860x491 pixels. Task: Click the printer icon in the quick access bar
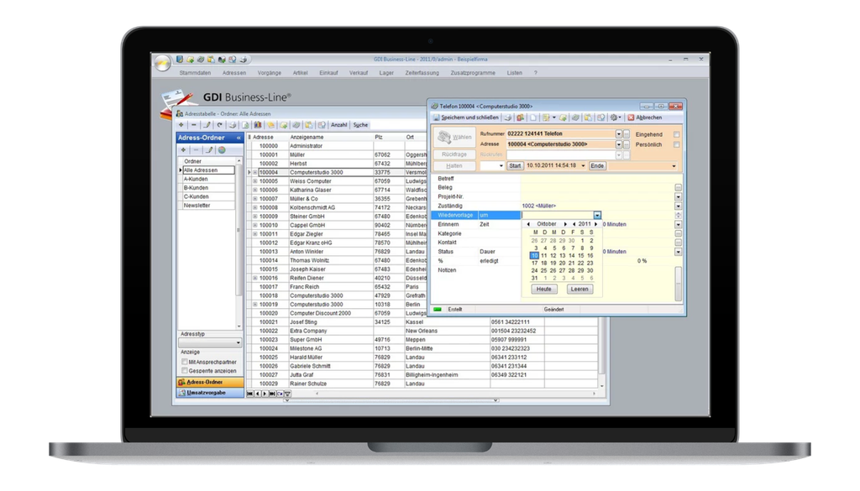pyautogui.click(x=243, y=60)
